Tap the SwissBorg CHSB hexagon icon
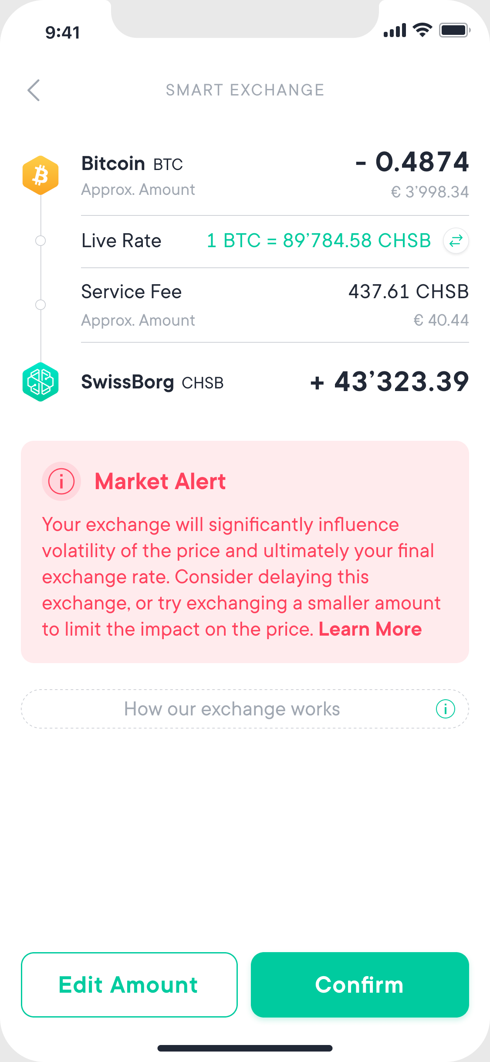Image resolution: width=490 pixels, height=1062 pixels. pyautogui.click(x=41, y=382)
